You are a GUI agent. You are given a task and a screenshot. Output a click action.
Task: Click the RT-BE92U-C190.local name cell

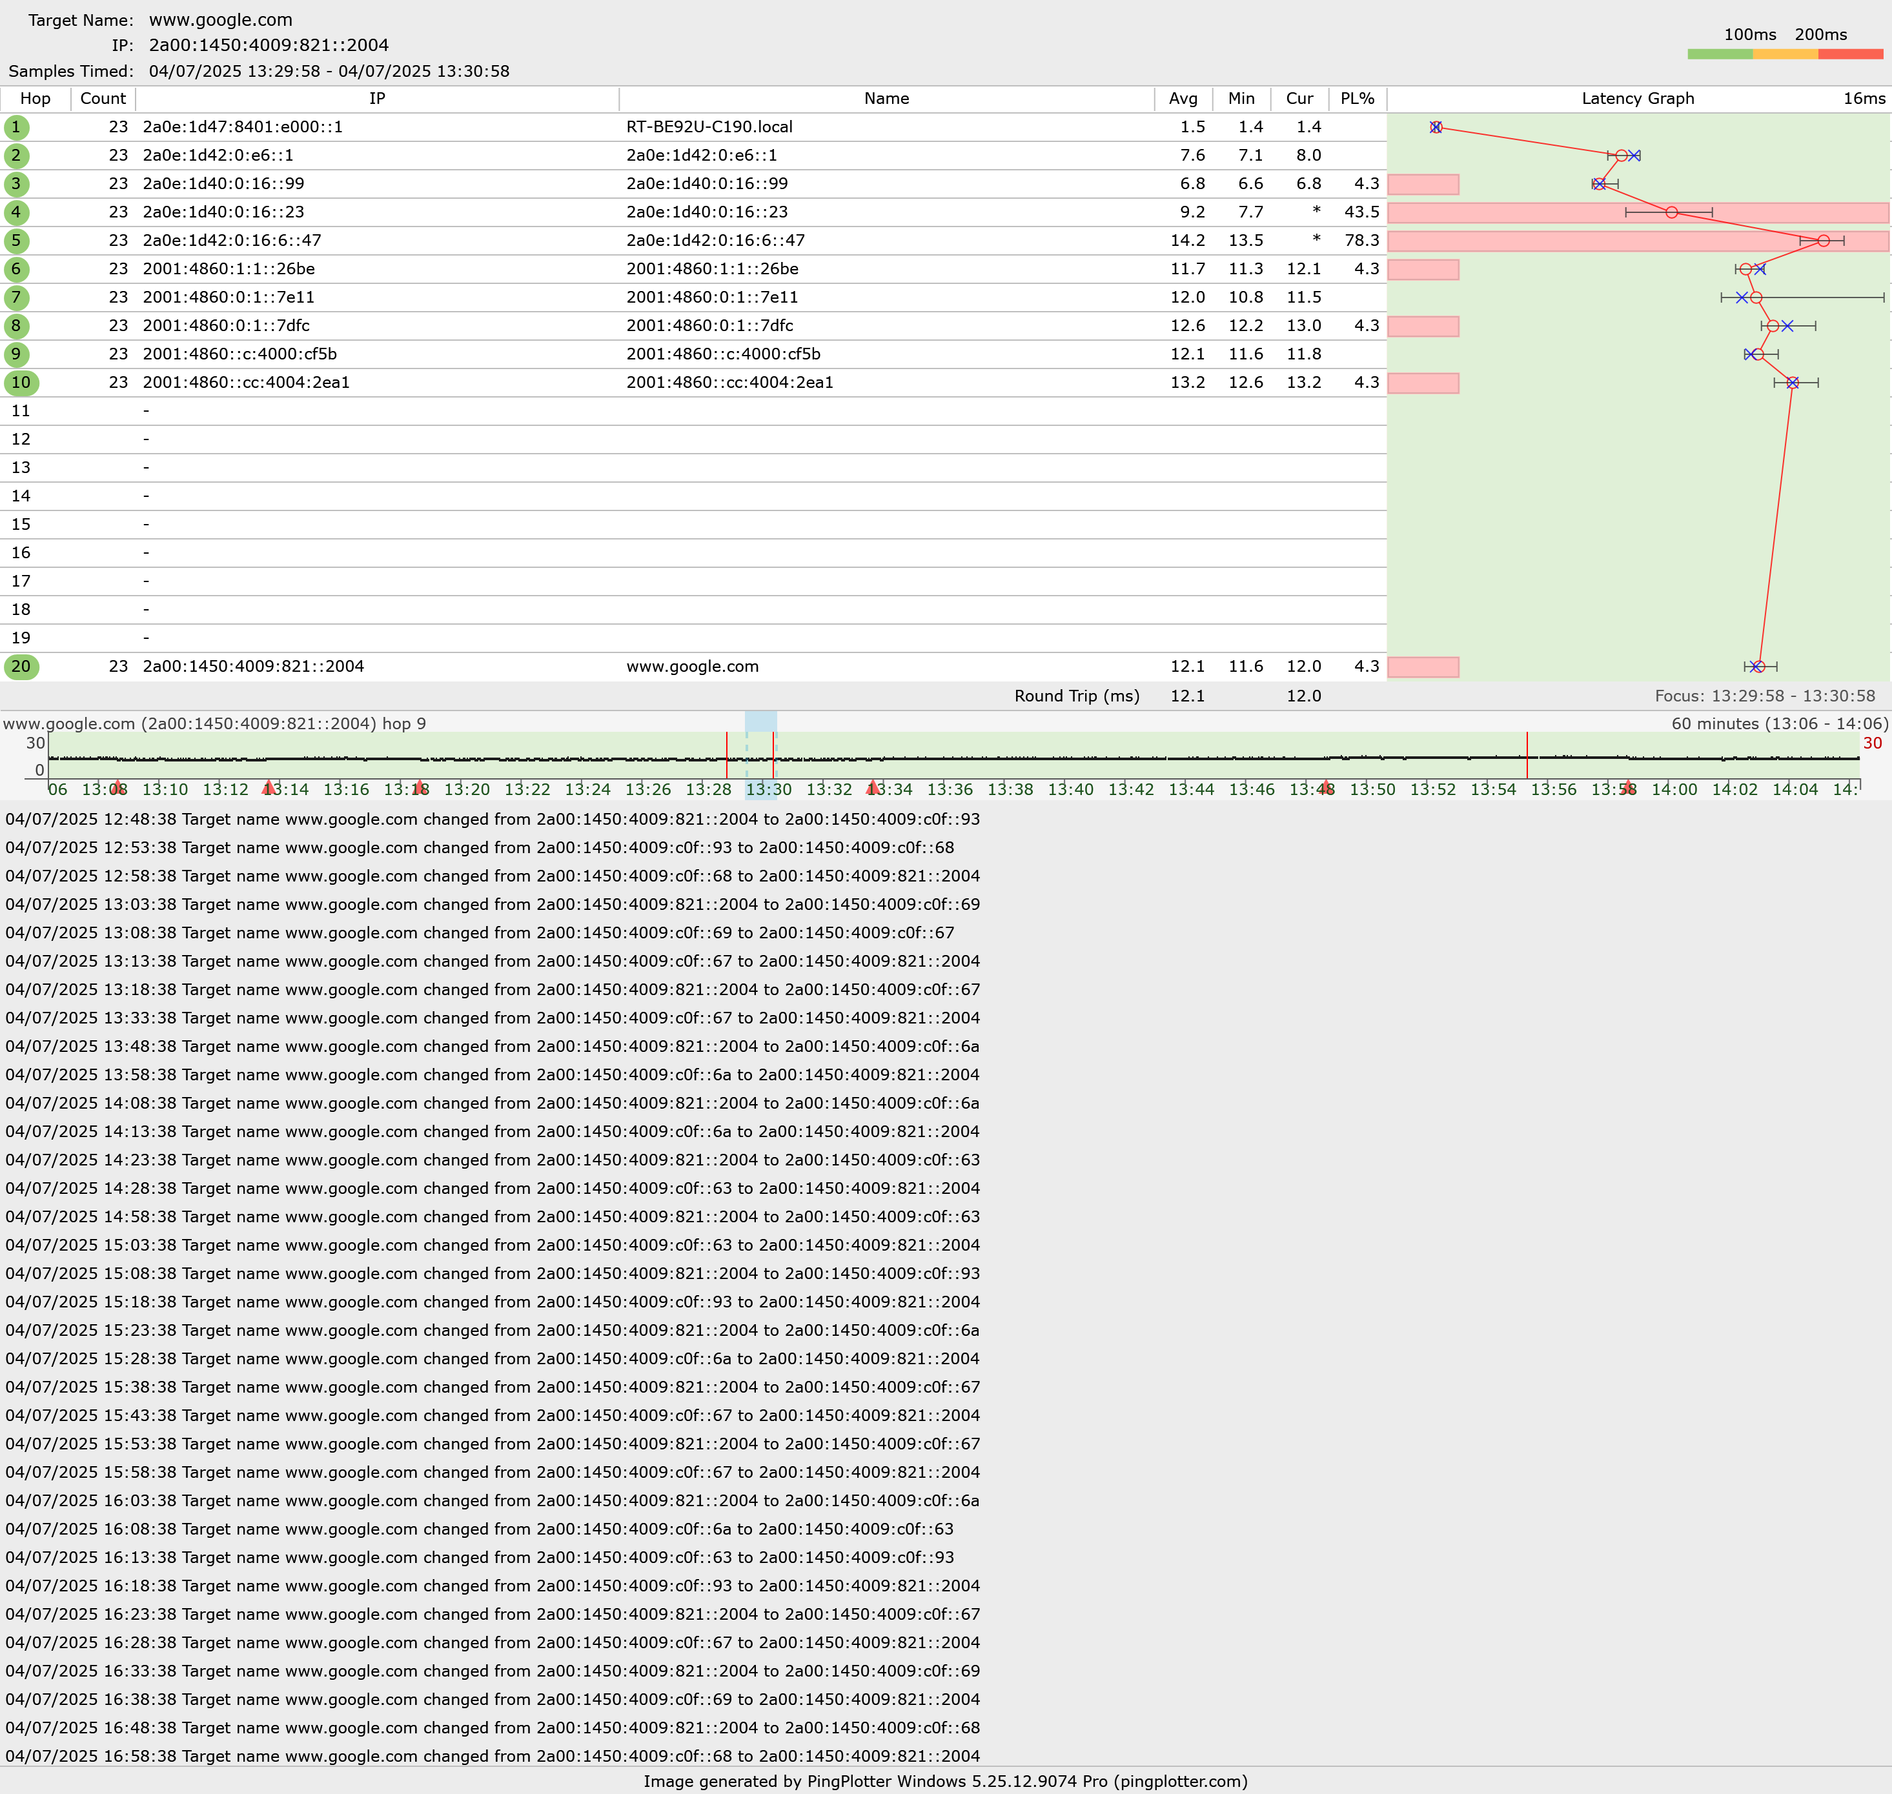coord(709,127)
